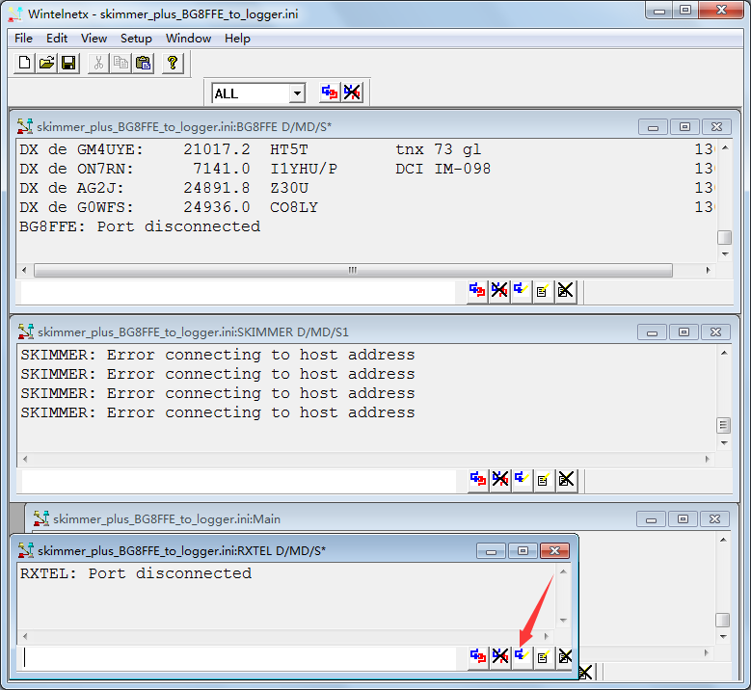Minimize the Main child window
The width and height of the screenshot is (751, 690).
click(x=652, y=519)
